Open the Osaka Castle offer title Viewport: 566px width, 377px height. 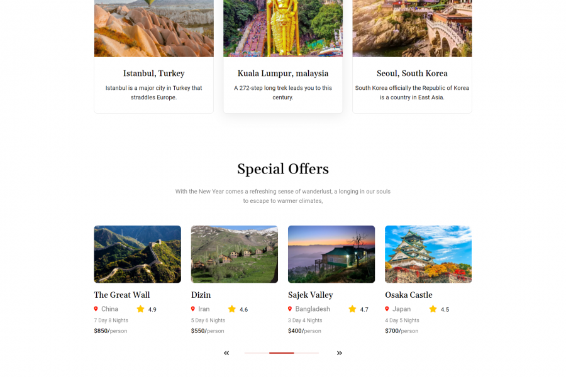(409, 295)
